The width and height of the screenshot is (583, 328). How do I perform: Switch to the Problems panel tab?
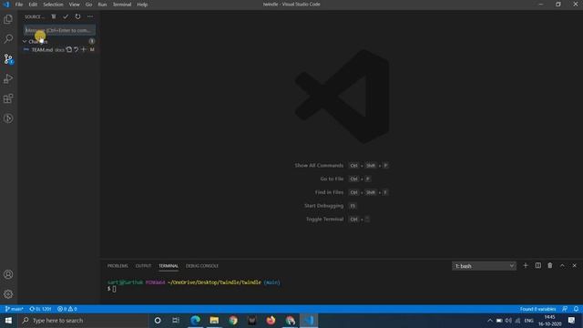pyautogui.click(x=118, y=266)
